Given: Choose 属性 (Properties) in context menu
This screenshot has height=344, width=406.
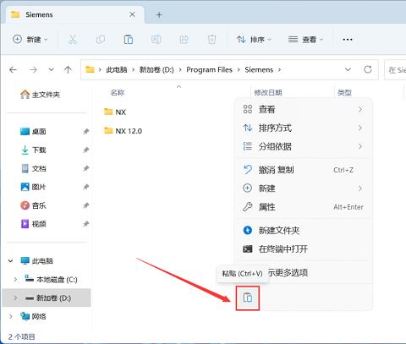Looking at the screenshot, I should [303, 207].
